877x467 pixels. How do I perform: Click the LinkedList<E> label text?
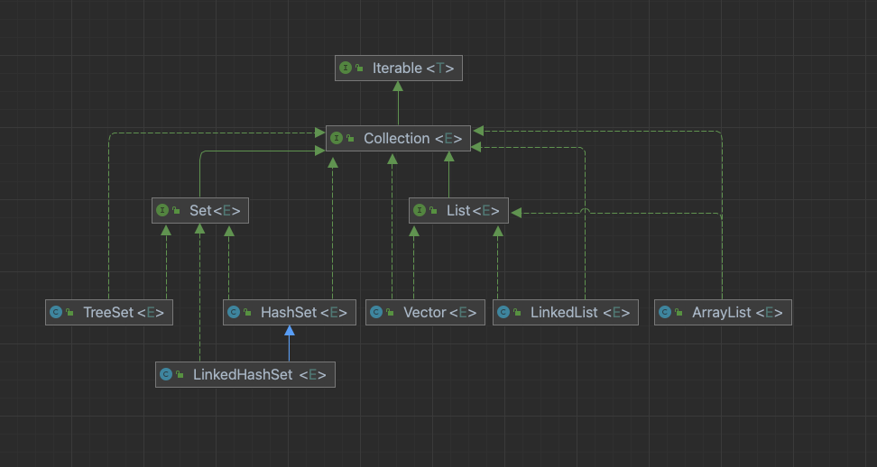point(580,312)
